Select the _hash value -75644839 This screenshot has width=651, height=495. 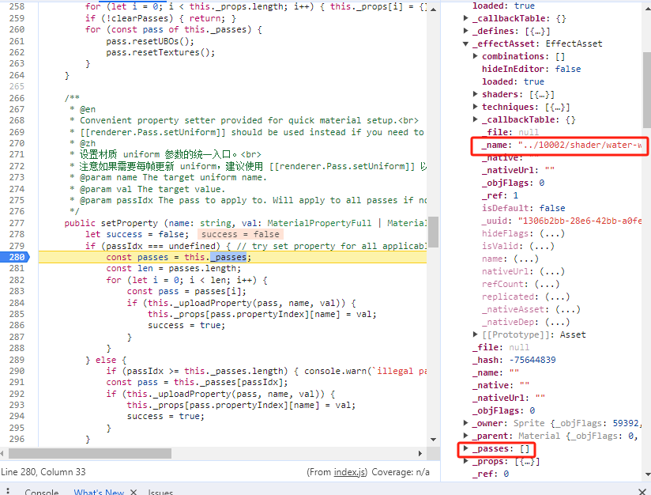532,360
